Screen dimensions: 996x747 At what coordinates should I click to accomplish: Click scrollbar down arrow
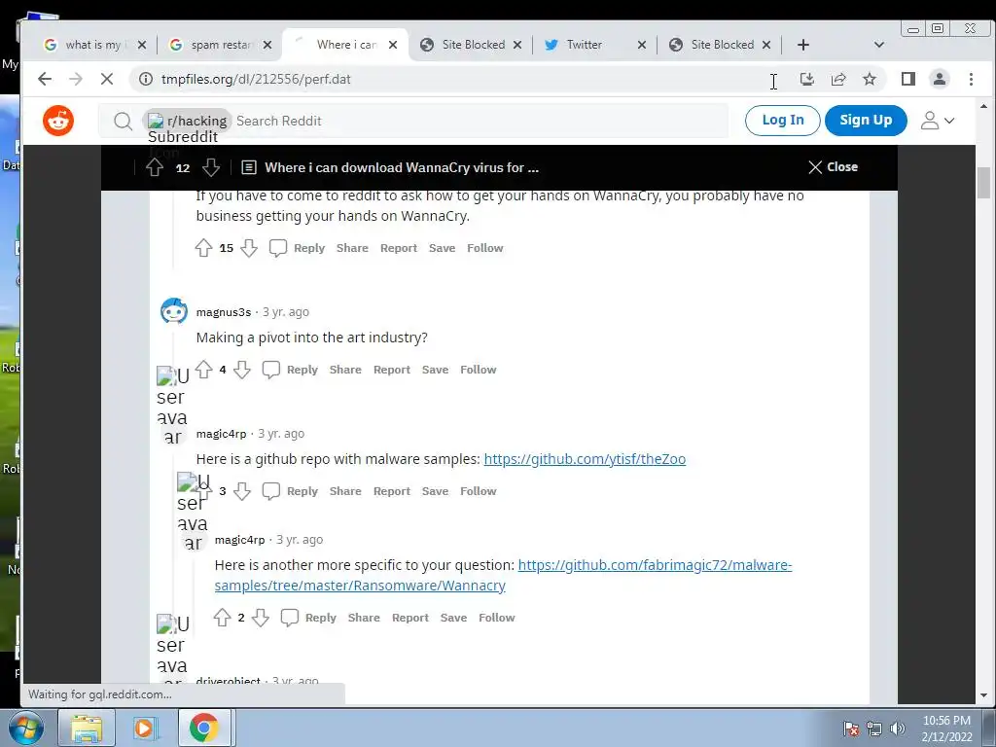(983, 694)
